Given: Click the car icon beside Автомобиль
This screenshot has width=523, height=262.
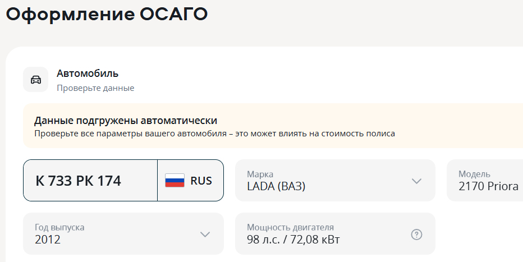Looking at the screenshot, I should (x=36, y=79).
